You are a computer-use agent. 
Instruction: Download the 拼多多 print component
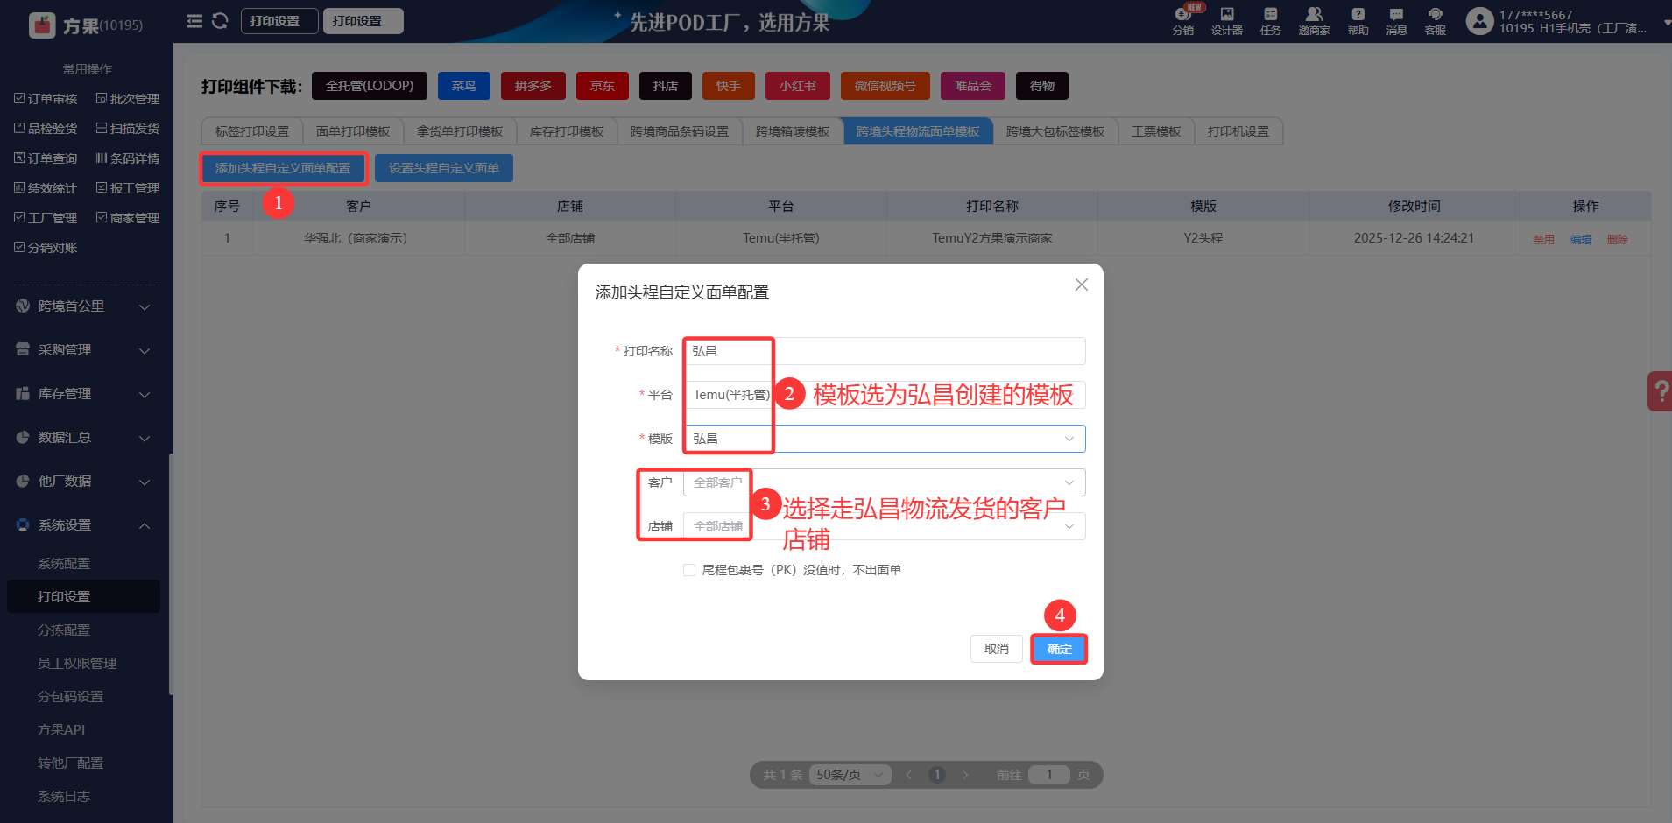(533, 86)
